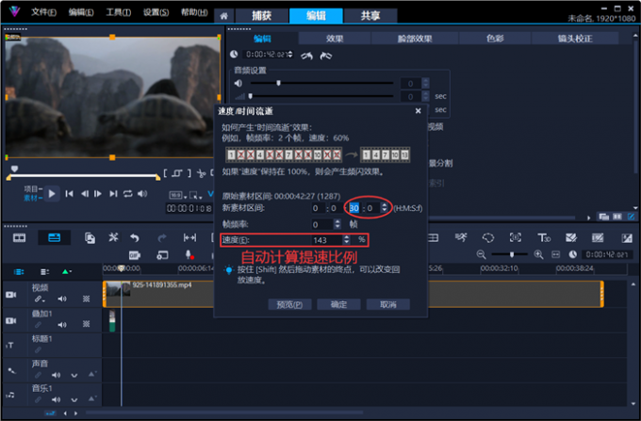Toggle track transparency on 叠加1 track
The height and width of the screenshot is (421, 641).
tap(87, 324)
